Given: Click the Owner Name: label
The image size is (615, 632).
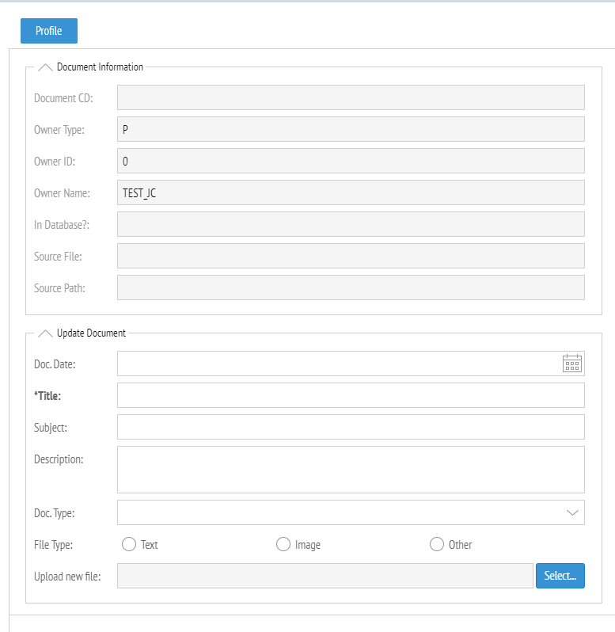Looking at the screenshot, I should (x=62, y=193).
